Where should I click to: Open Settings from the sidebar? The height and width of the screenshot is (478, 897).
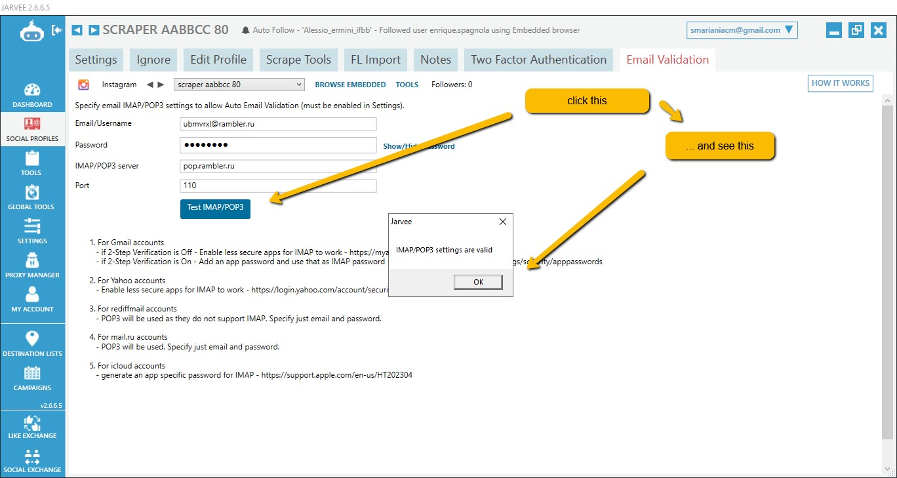point(32,232)
